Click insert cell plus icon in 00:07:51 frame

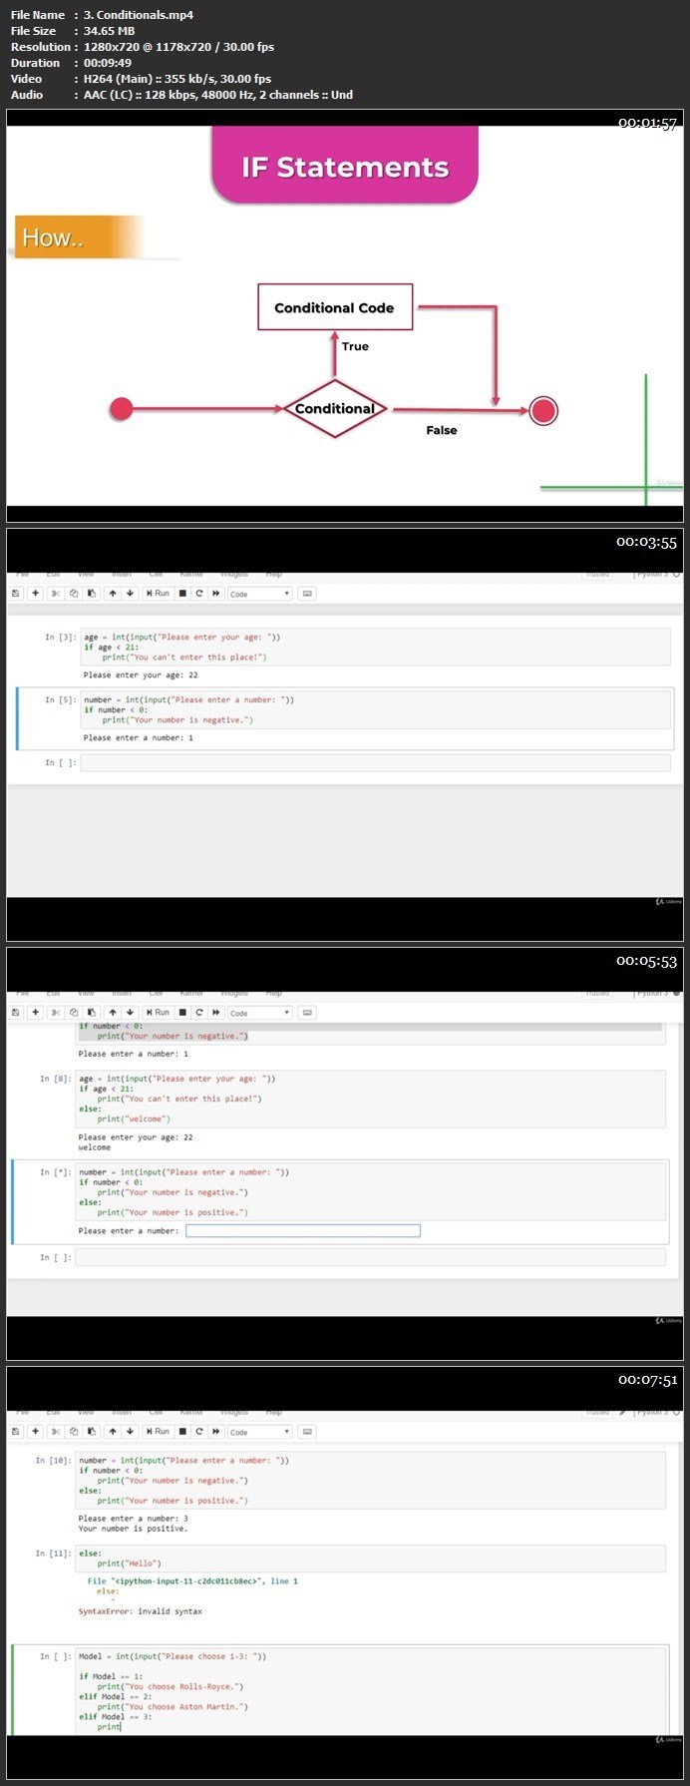pos(36,1432)
